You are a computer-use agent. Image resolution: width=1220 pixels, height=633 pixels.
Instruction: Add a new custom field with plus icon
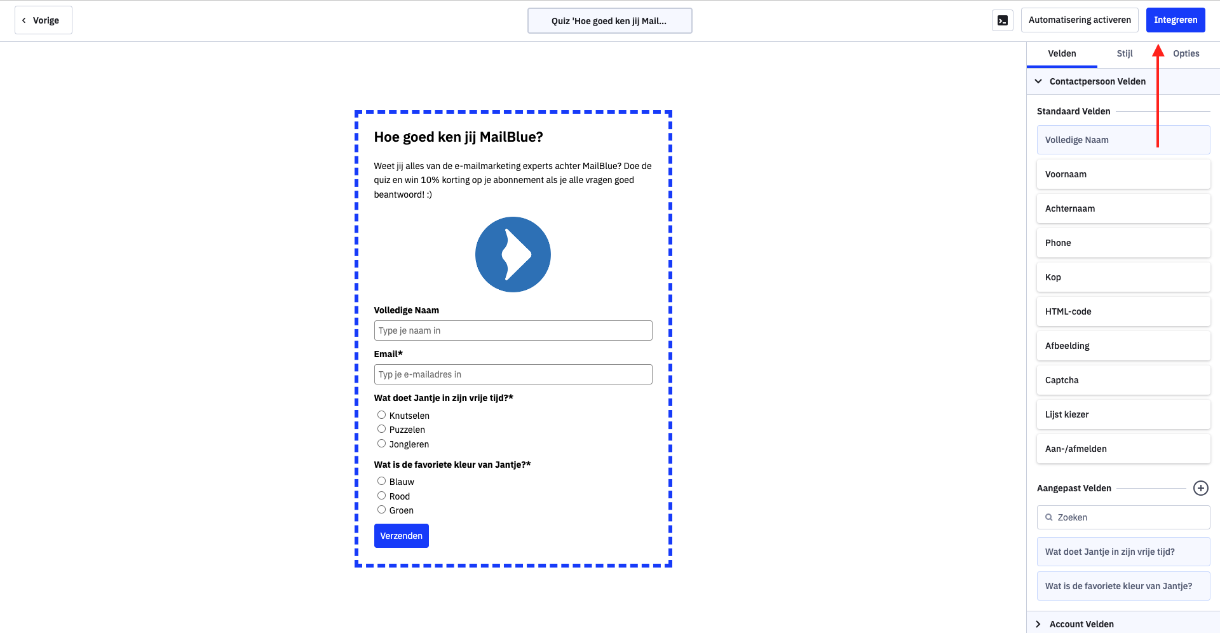pos(1200,488)
